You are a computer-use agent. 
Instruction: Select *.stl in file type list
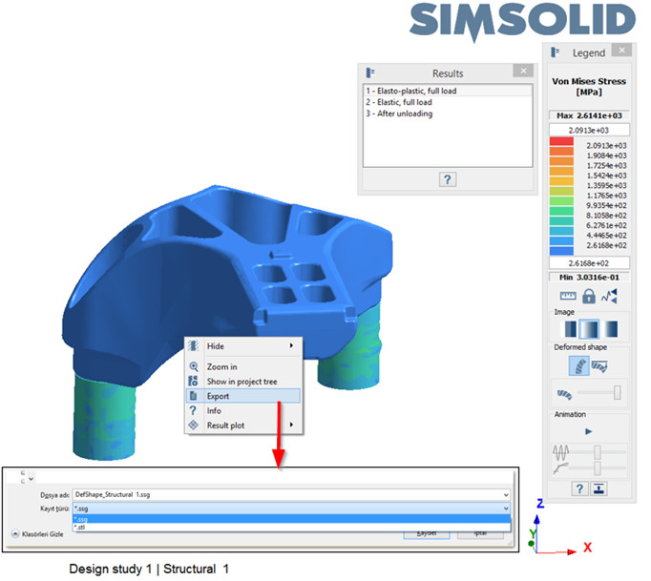291,527
